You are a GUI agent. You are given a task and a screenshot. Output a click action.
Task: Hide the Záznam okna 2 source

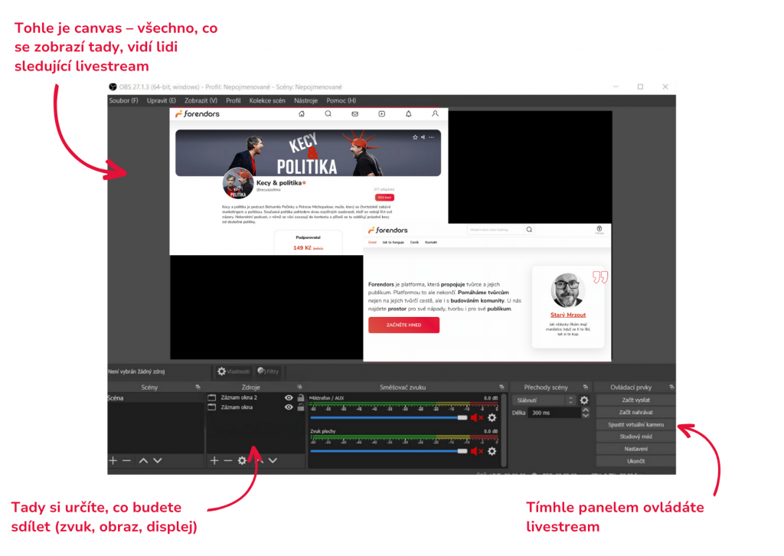pos(289,397)
